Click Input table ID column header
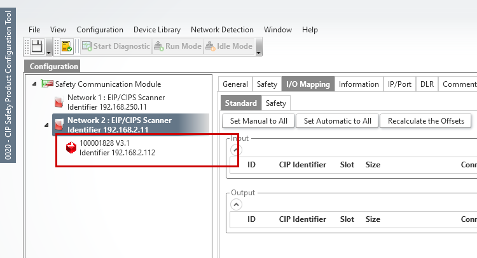477x258 pixels. [x=251, y=165]
